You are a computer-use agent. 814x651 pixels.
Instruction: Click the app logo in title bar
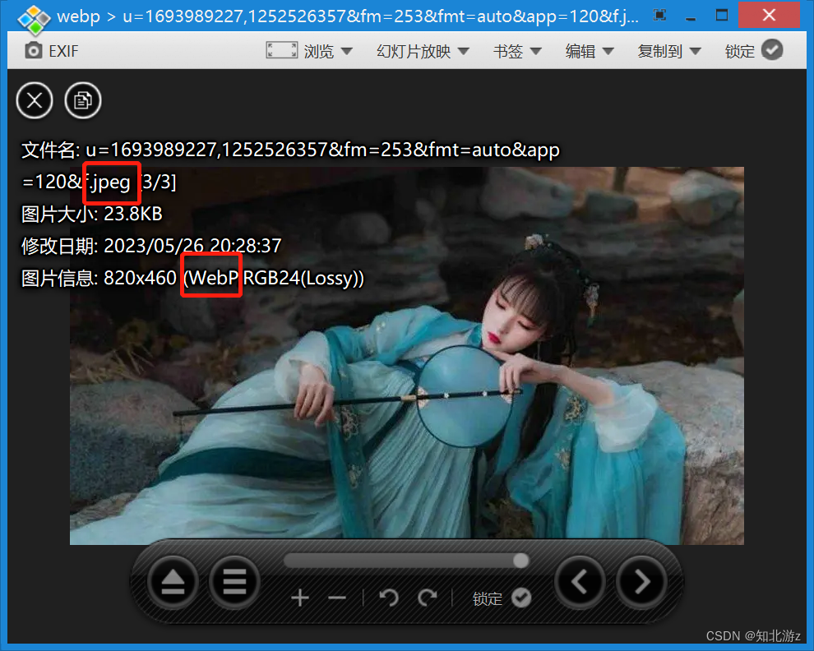click(x=34, y=19)
